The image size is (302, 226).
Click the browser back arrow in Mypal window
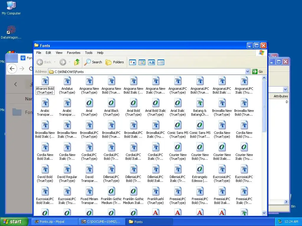coord(12,69)
